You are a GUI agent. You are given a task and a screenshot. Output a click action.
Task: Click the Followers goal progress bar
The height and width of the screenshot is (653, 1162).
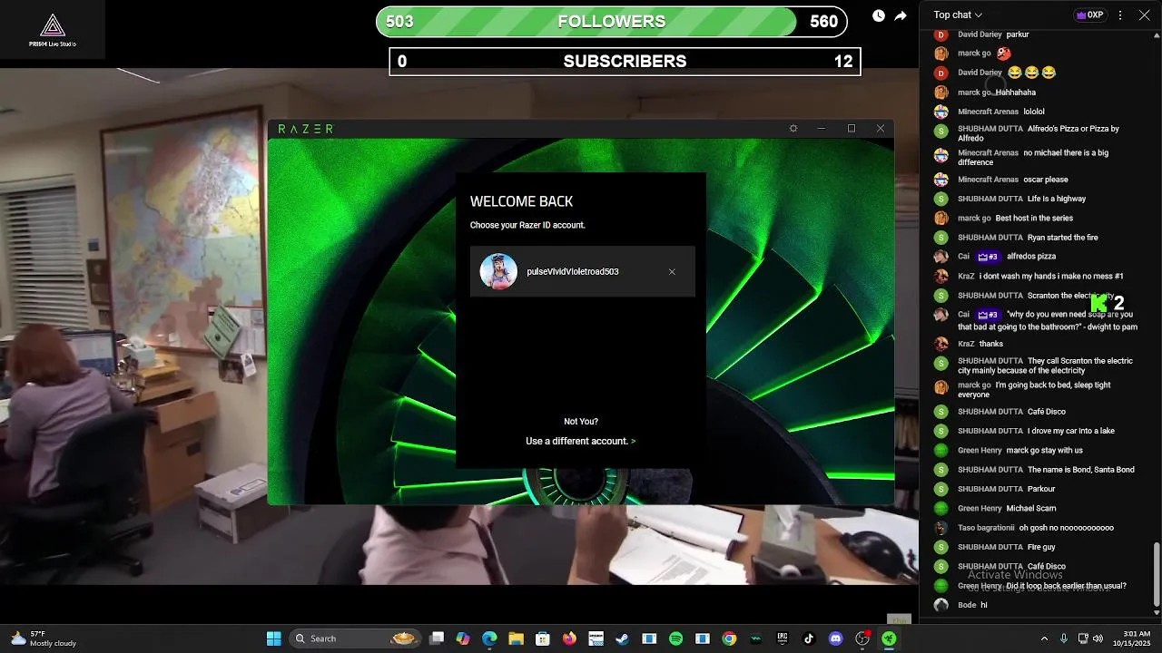tap(612, 22)
